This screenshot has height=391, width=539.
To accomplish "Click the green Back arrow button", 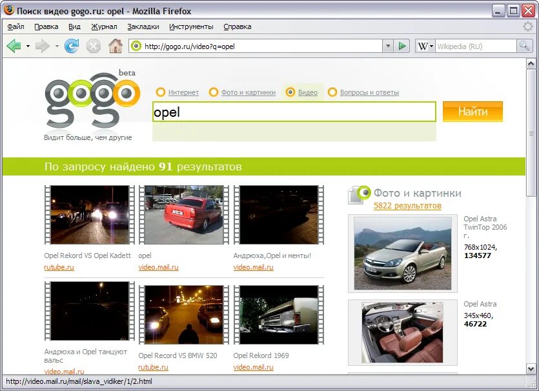I will click(14, 46).
